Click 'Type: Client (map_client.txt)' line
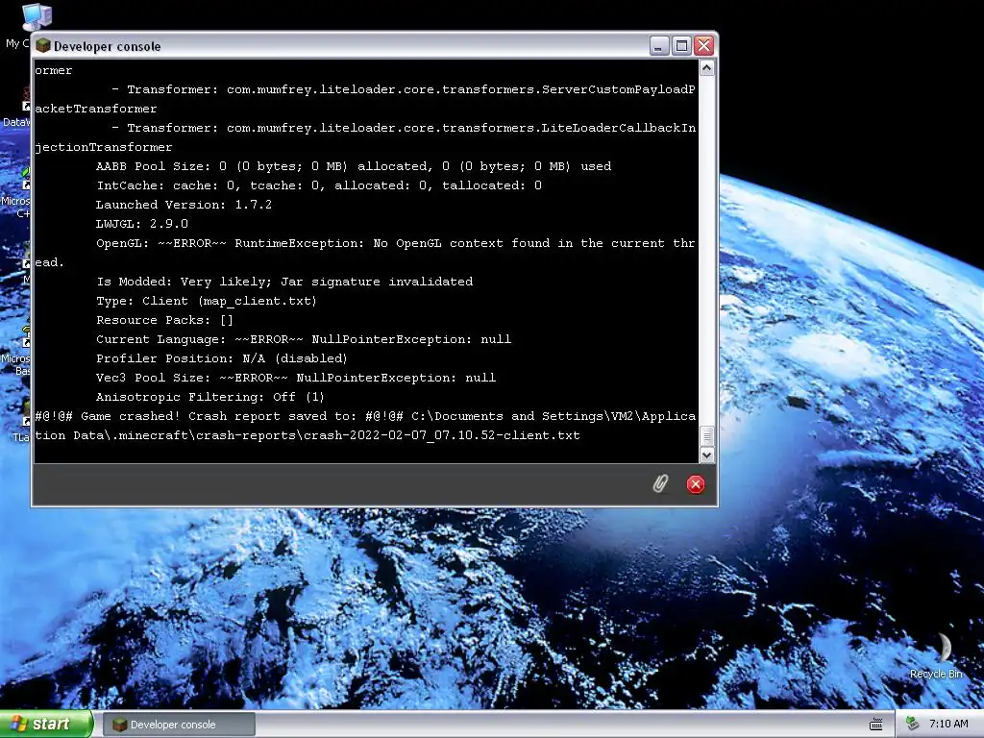 click(207, 301)
